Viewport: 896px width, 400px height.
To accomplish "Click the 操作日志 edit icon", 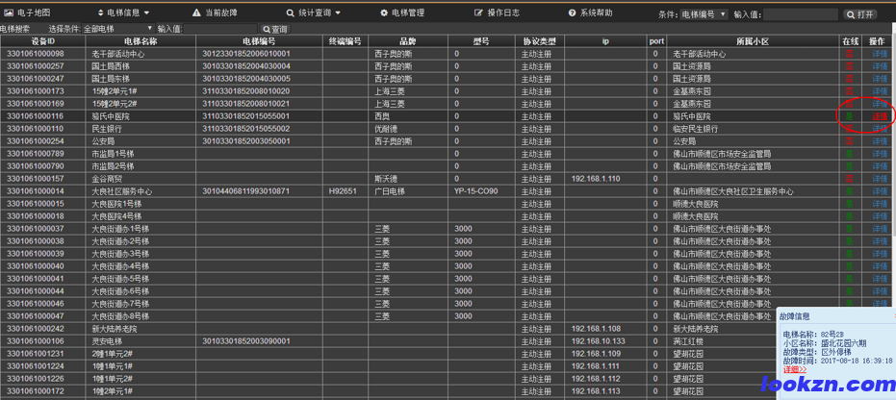I will pyautogui.click(x=478, y=12).
